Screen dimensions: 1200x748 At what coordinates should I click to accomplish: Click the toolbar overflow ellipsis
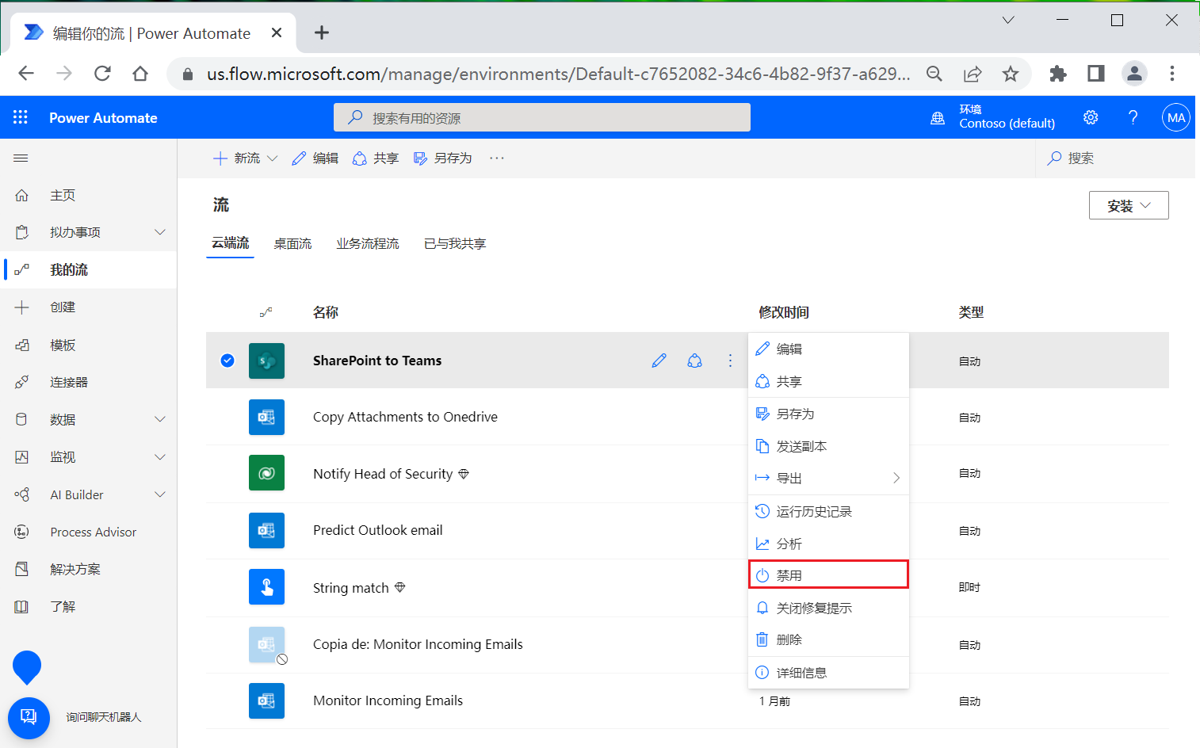coord(497,158)
